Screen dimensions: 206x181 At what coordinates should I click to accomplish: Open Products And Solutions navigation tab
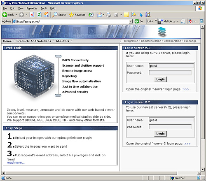point(34,41)
